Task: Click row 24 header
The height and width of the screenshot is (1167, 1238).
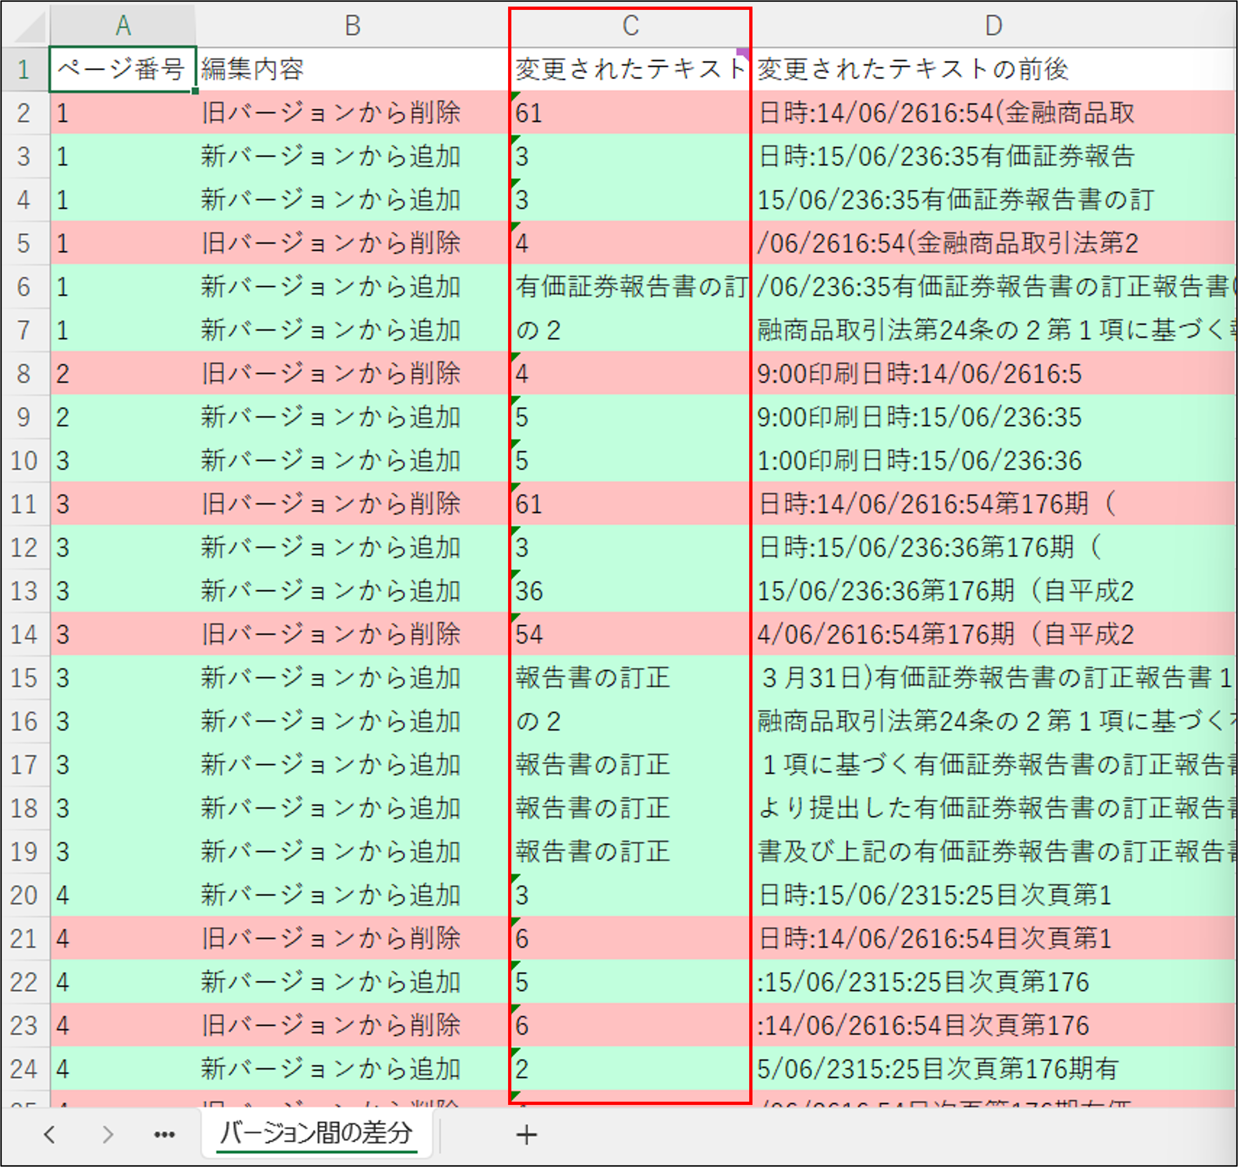Action: coord(24,1069)
